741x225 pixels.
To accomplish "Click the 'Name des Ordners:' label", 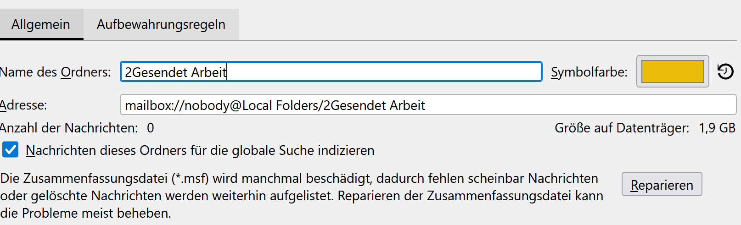I will (x=55, y=72).
